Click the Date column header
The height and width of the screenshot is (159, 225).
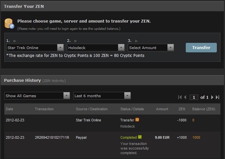pos(9,109)
